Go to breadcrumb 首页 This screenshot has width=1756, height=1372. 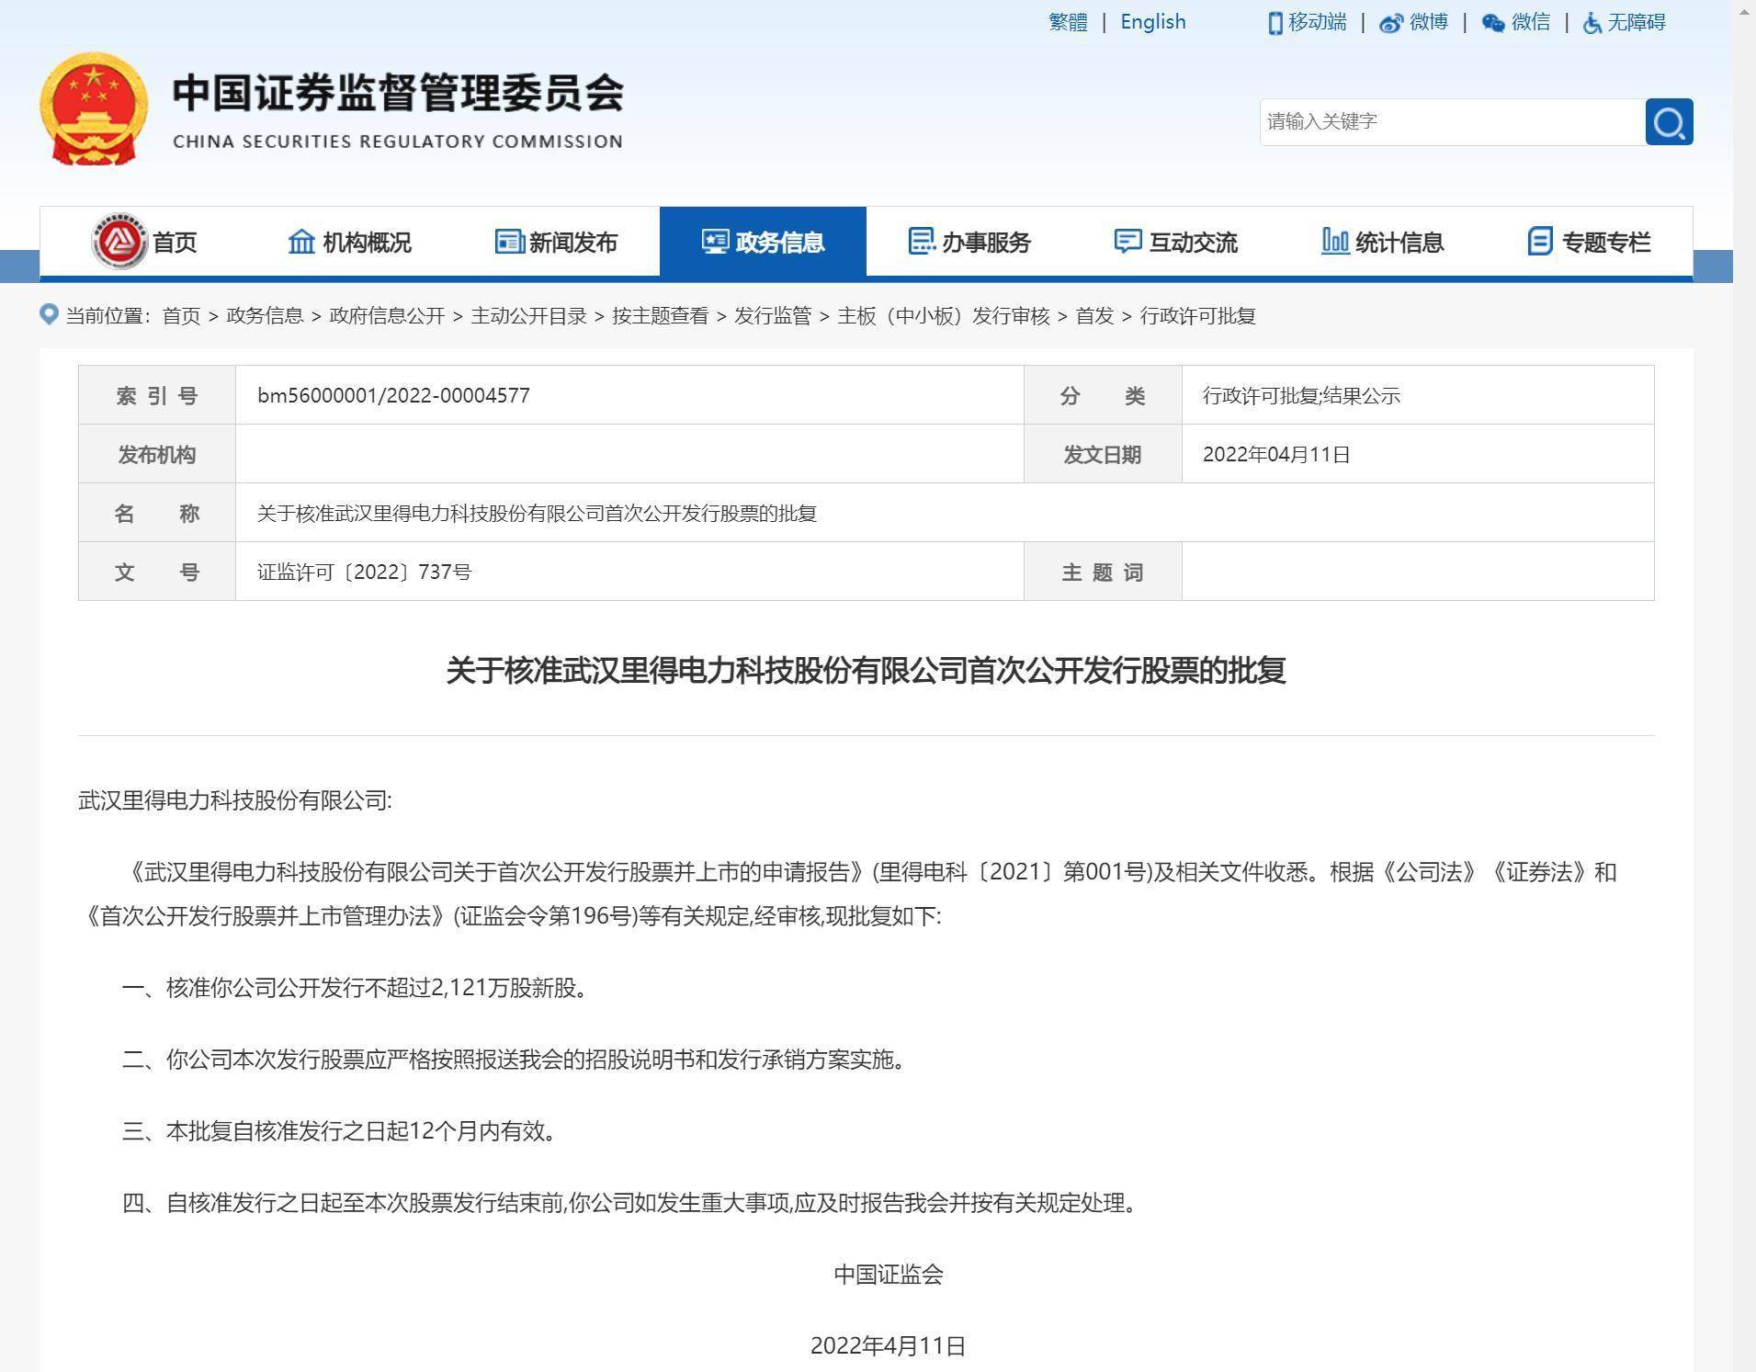[x=181, y=316]
